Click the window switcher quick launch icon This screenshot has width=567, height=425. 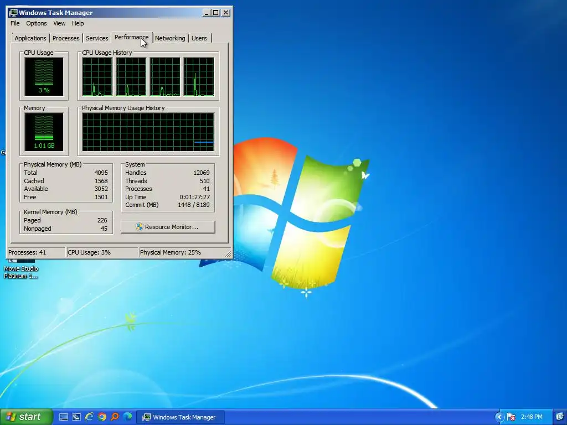[76, 417]
